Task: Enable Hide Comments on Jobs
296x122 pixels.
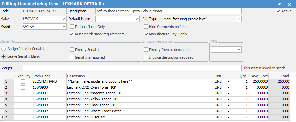Action: (146, 27)
